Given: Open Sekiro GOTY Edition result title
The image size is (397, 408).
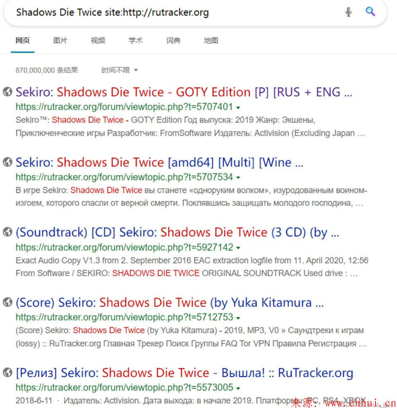Looking at the screenshot, I should (x=184, y=92).
